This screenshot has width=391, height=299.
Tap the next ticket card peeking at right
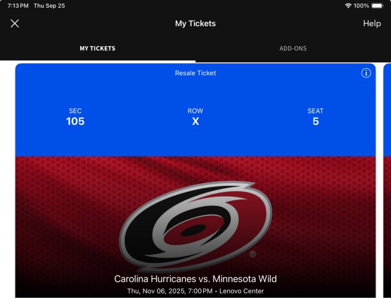pyautogui.click(x=386, y=179)
